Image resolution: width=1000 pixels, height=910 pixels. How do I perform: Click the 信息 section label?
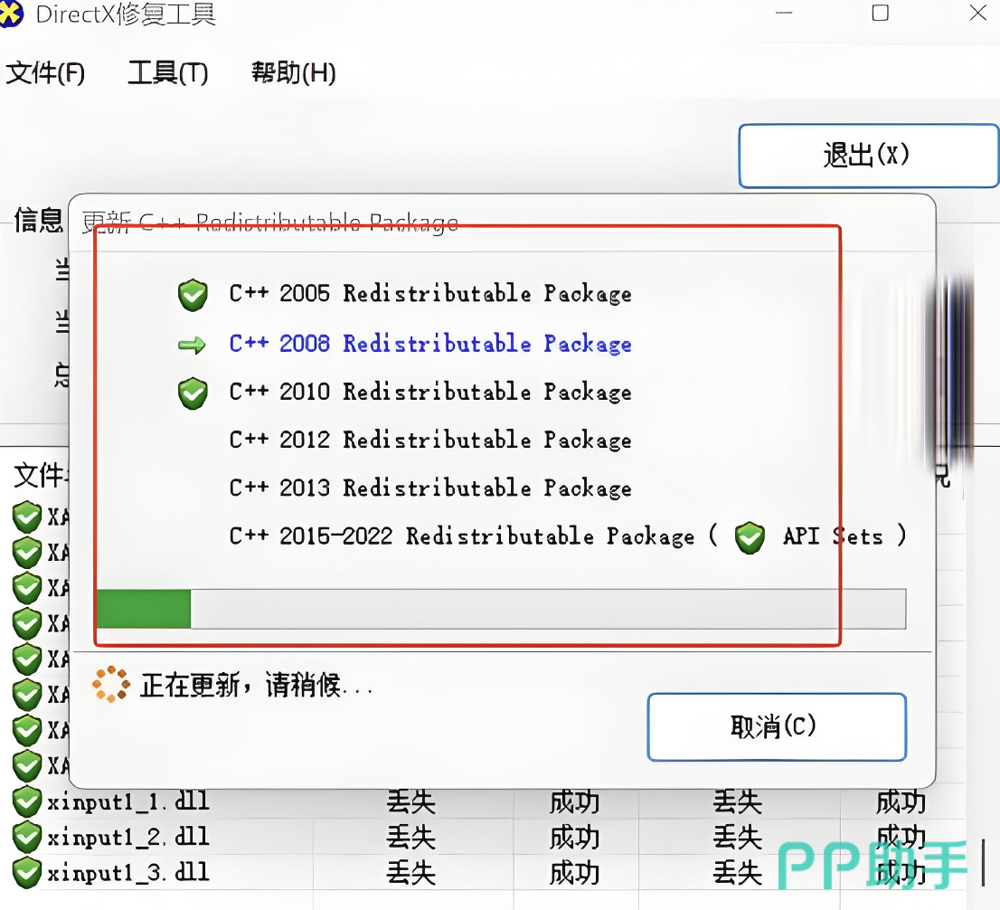[39, 220]
